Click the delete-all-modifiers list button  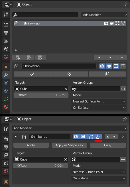point(40,57)
